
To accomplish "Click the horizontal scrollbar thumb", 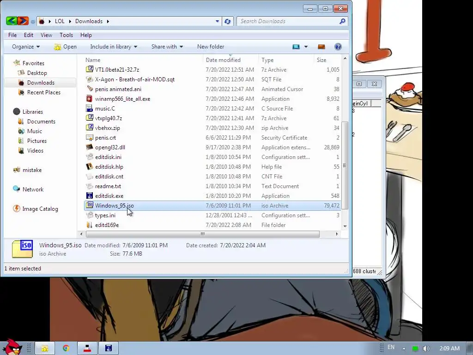I will 202,234.
